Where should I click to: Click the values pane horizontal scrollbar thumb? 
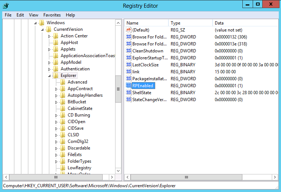pos(186,177)
